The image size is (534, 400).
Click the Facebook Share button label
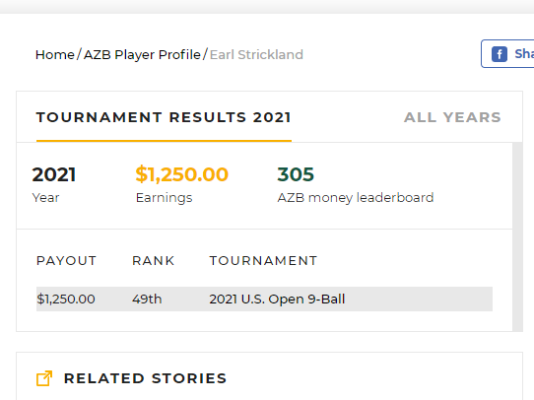tap(524, 54)
